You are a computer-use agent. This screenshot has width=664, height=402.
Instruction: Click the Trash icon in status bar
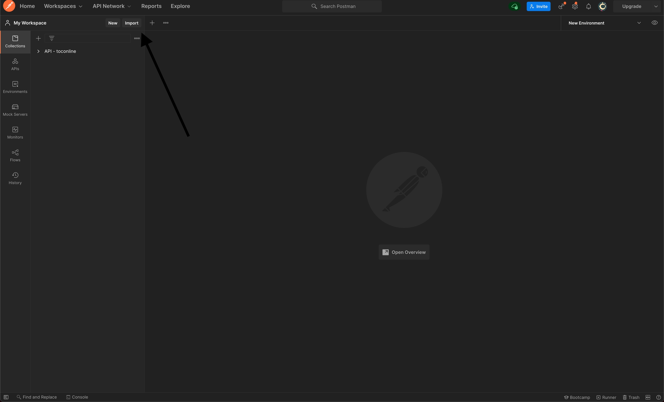pos(631,397)
